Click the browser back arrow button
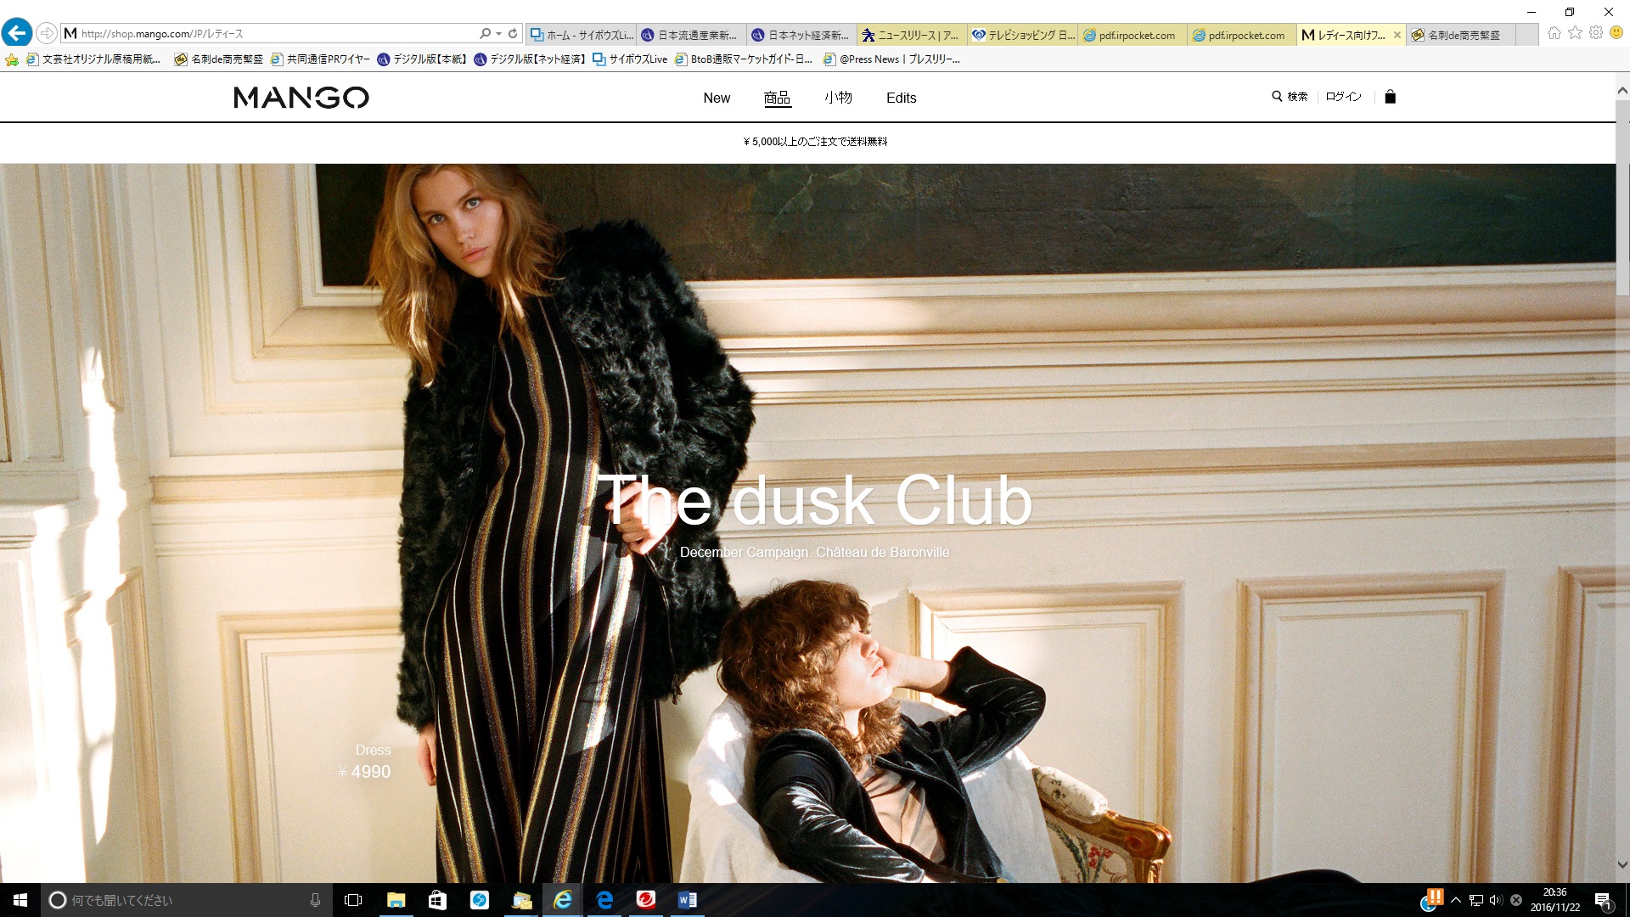 (x=16, y=33)
